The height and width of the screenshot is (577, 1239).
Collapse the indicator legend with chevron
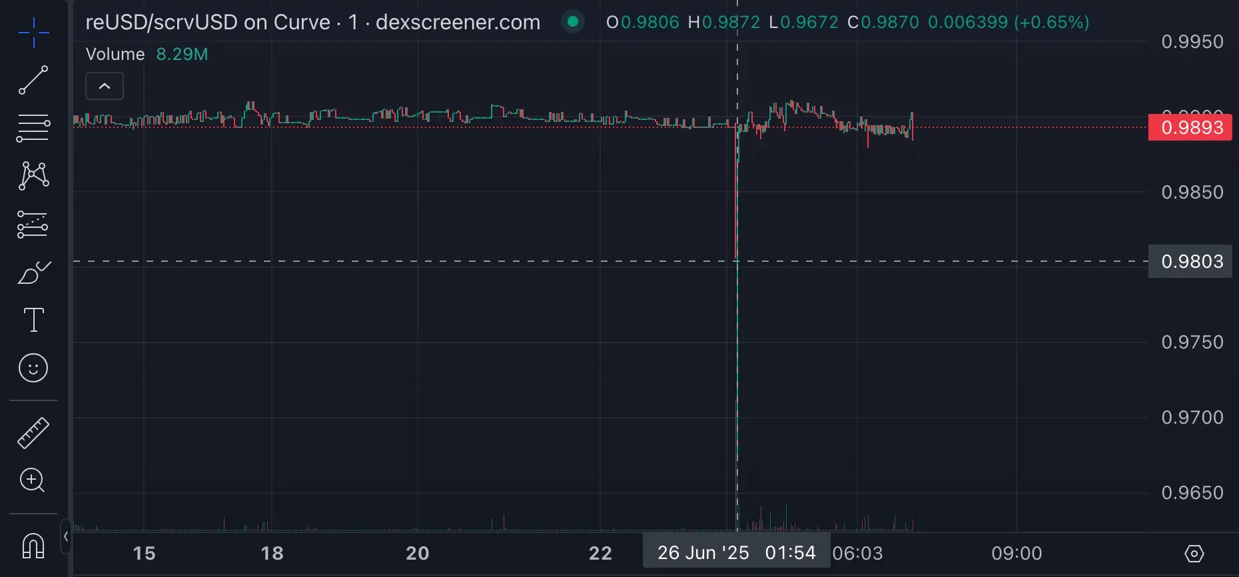[105, 86]
